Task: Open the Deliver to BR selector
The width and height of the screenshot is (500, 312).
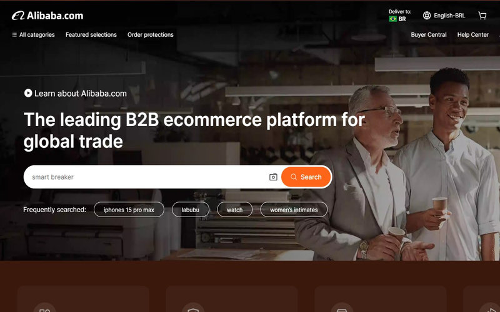Action: (x=399, y=15)
